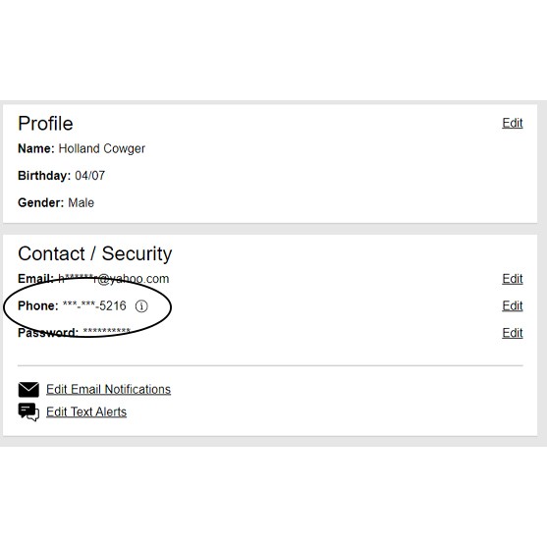Click the gender value Male
Viewport: 547px width, 548px height.
tap(82, 202)
